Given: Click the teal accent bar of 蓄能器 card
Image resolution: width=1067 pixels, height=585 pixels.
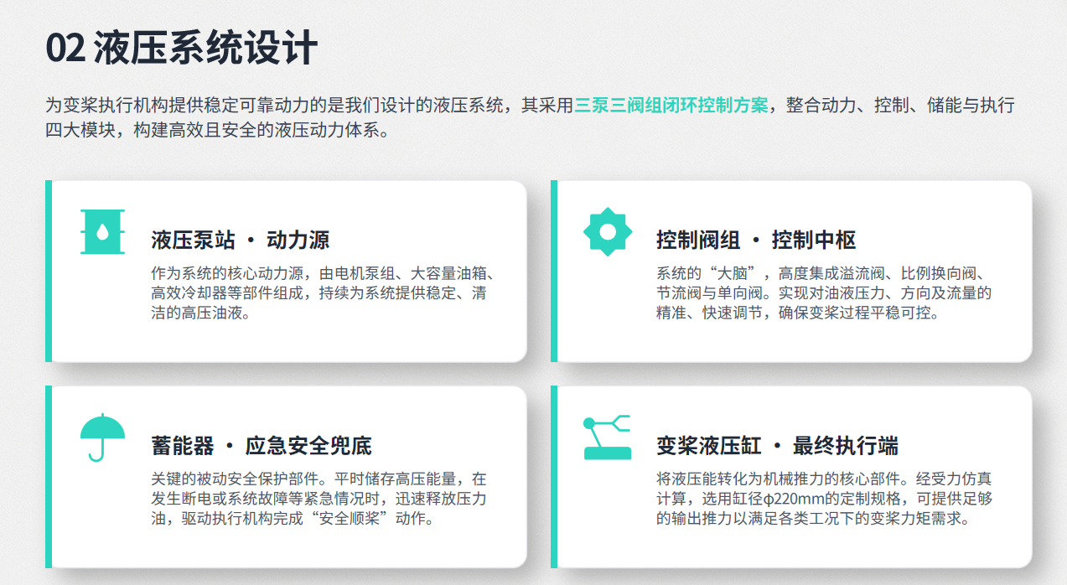Looking at the screenshot, I should click(x=49, y=476).
